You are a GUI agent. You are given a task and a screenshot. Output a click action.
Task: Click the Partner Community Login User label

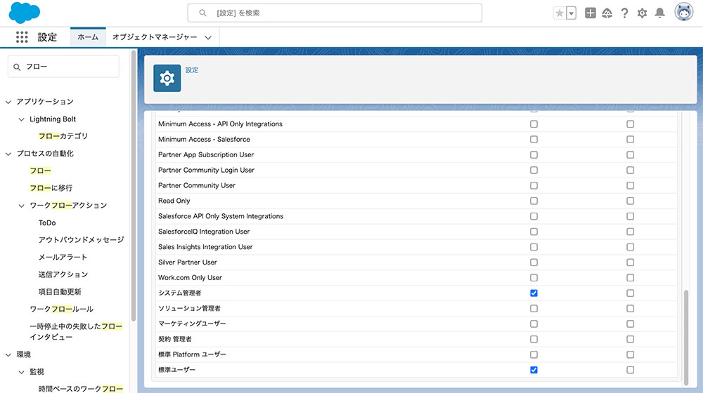(206, 170)
